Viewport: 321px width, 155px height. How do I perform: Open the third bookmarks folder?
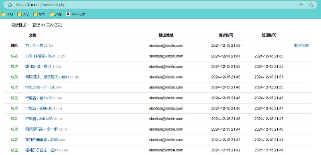39,14
